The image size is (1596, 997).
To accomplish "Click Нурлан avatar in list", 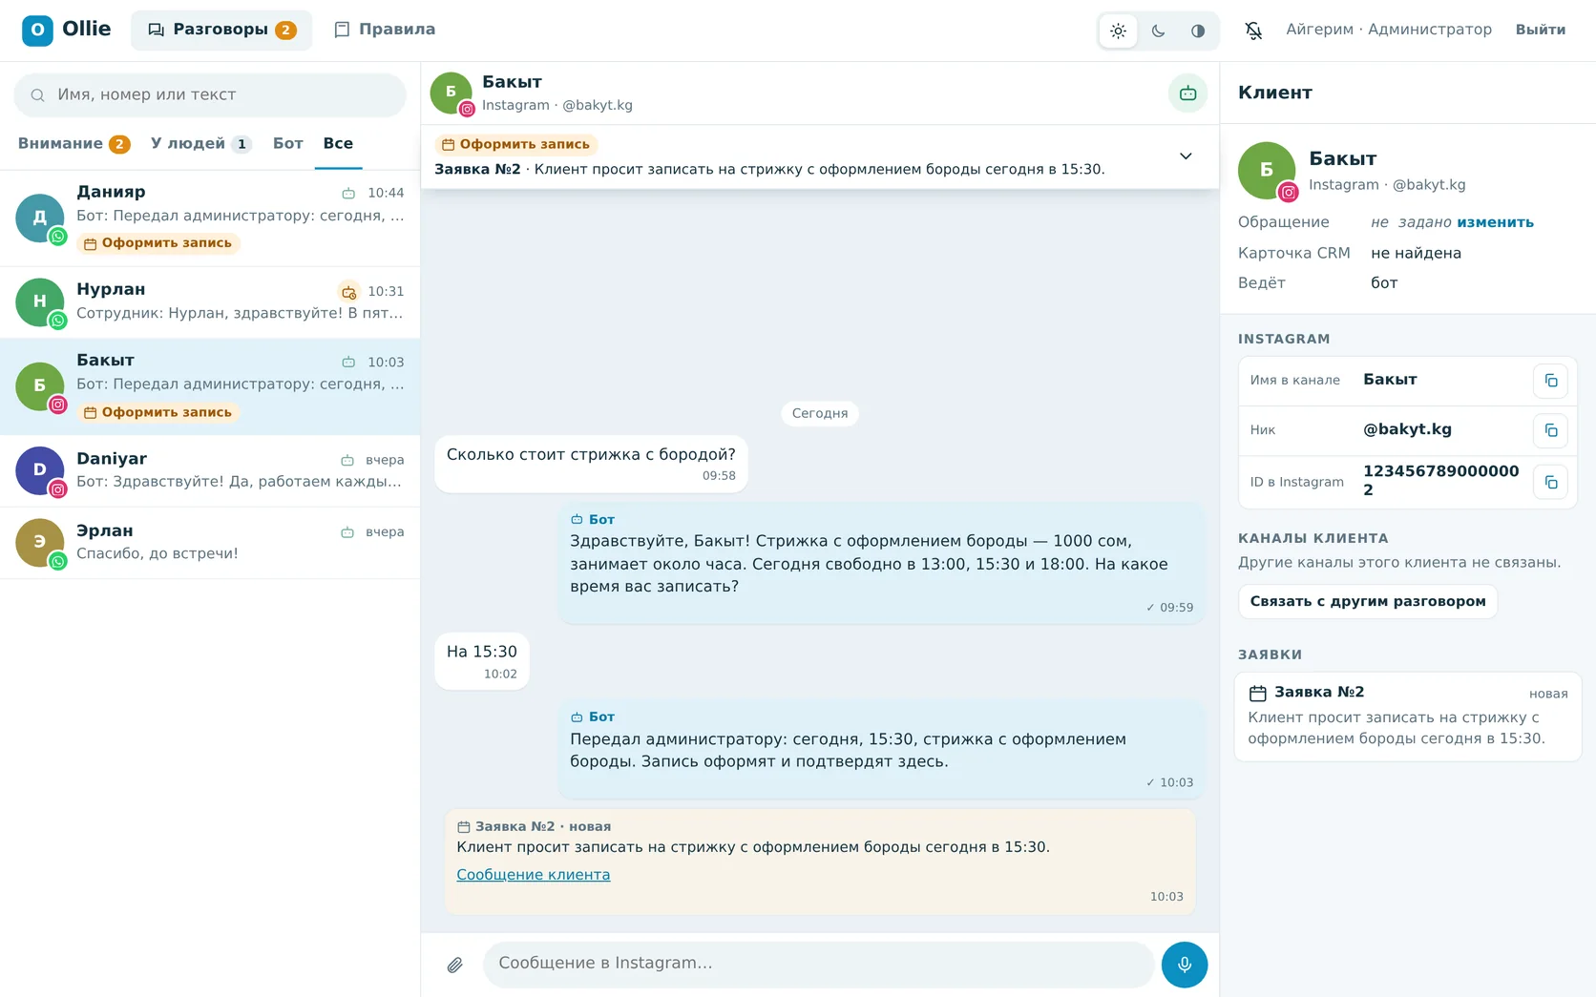I will [x=39, y=301].
